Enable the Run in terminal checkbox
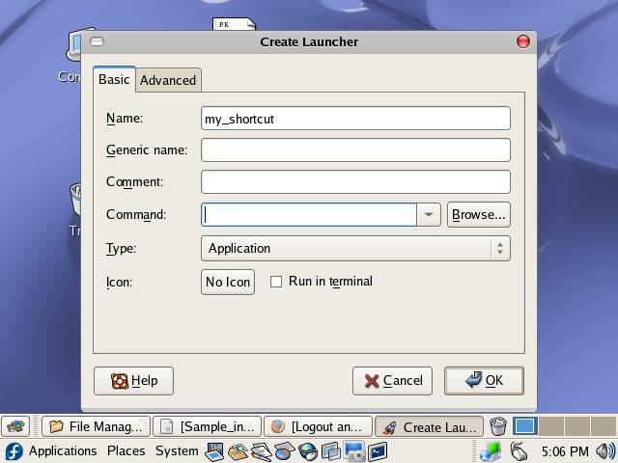 (x=276, y=282)
